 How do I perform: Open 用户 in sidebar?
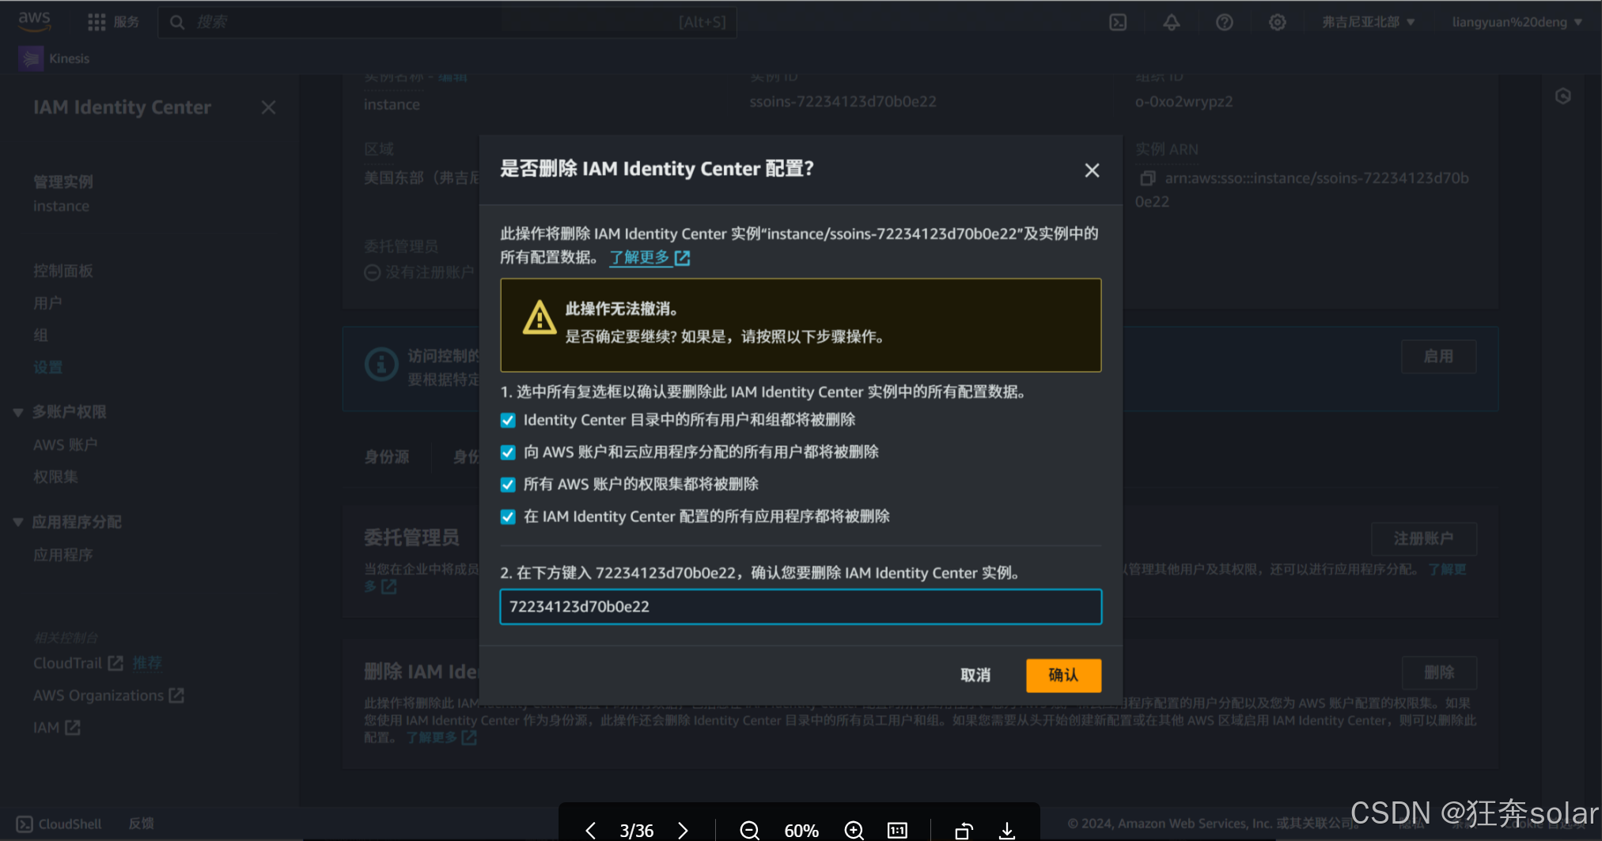coord(47,303)
